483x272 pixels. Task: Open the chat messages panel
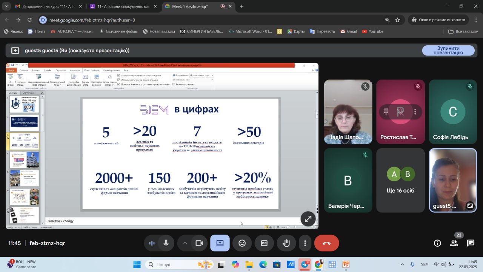[470, 243]
